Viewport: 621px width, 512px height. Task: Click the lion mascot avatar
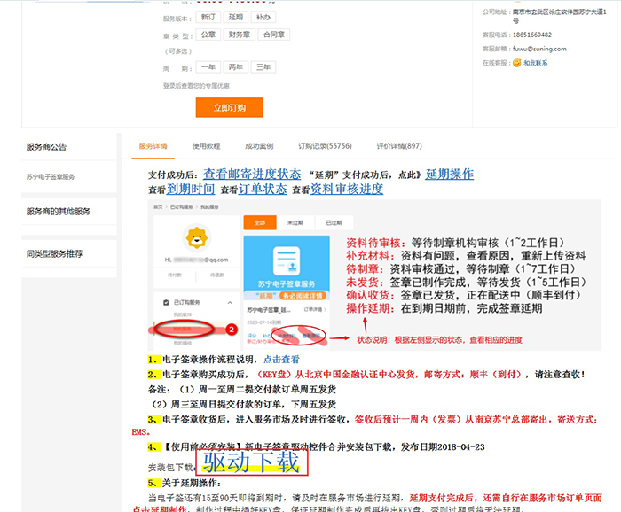point(196,238)
